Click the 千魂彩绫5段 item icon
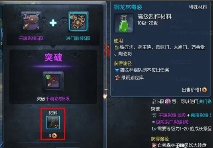The height and width of the screenshot is (148, 213). [x=31, y=22]
